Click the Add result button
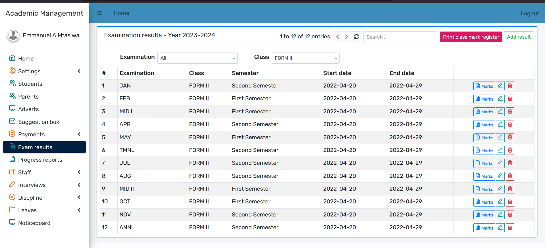The height and width of the screenshot is (248, 545). 519,37
